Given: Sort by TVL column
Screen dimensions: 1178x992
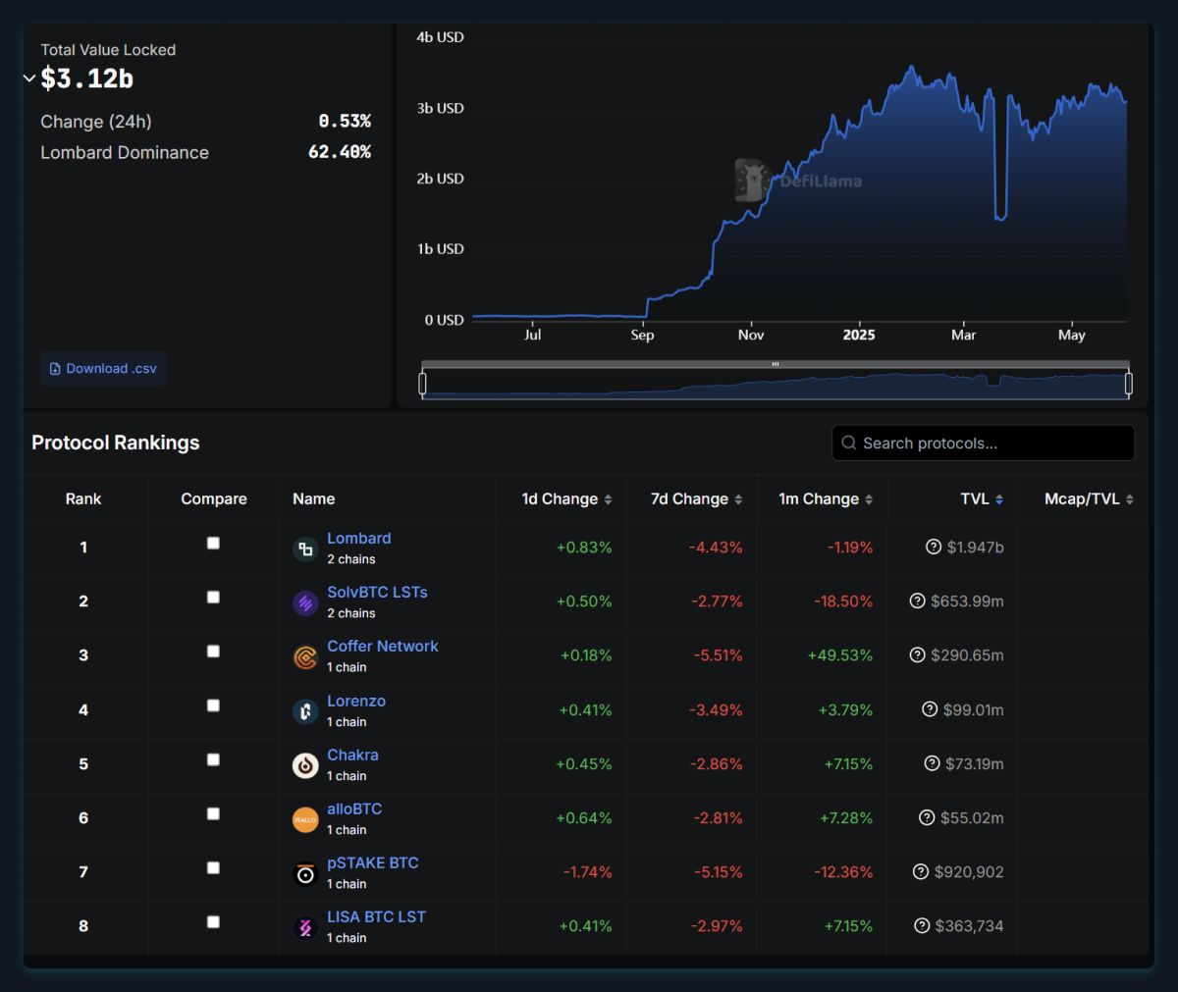Looking at the screenshot, I should (x=982, y=498).
